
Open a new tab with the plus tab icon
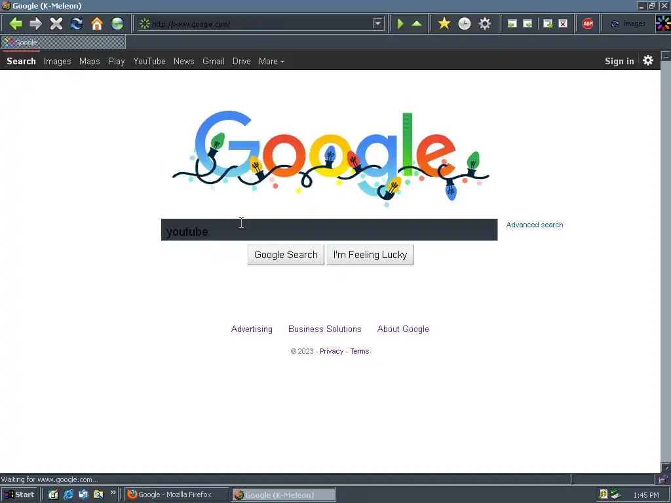pos(548,24)
